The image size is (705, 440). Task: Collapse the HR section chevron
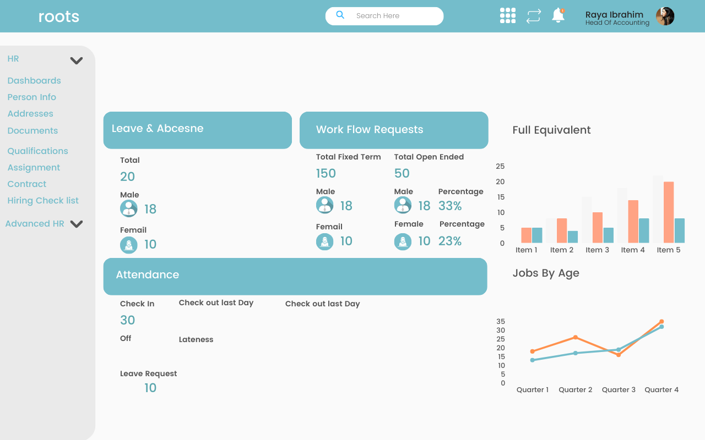pyautogui.click(x=77, y=61)
